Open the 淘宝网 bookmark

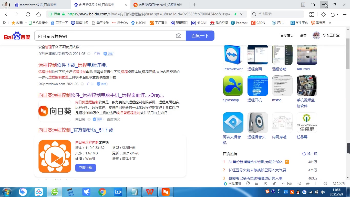click(x=318, y=23)
